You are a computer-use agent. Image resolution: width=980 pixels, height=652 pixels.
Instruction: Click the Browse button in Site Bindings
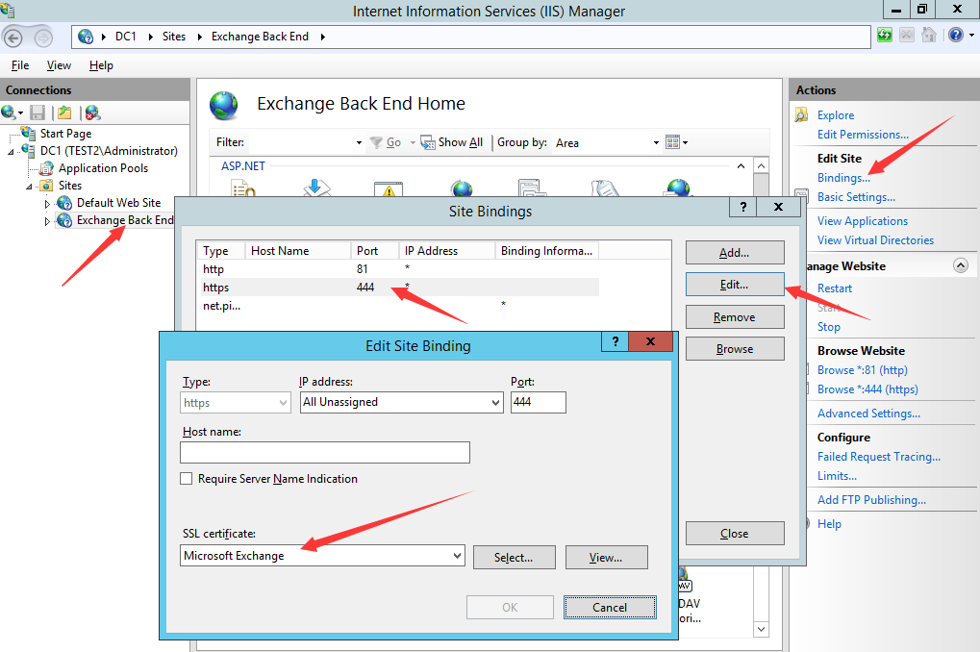pos(735,349)
